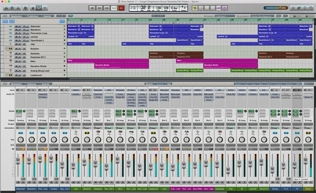This screenshot has width=316, height=193.
Task: Open Bus send slot on Sidechain channel
Action: point(19,111)
